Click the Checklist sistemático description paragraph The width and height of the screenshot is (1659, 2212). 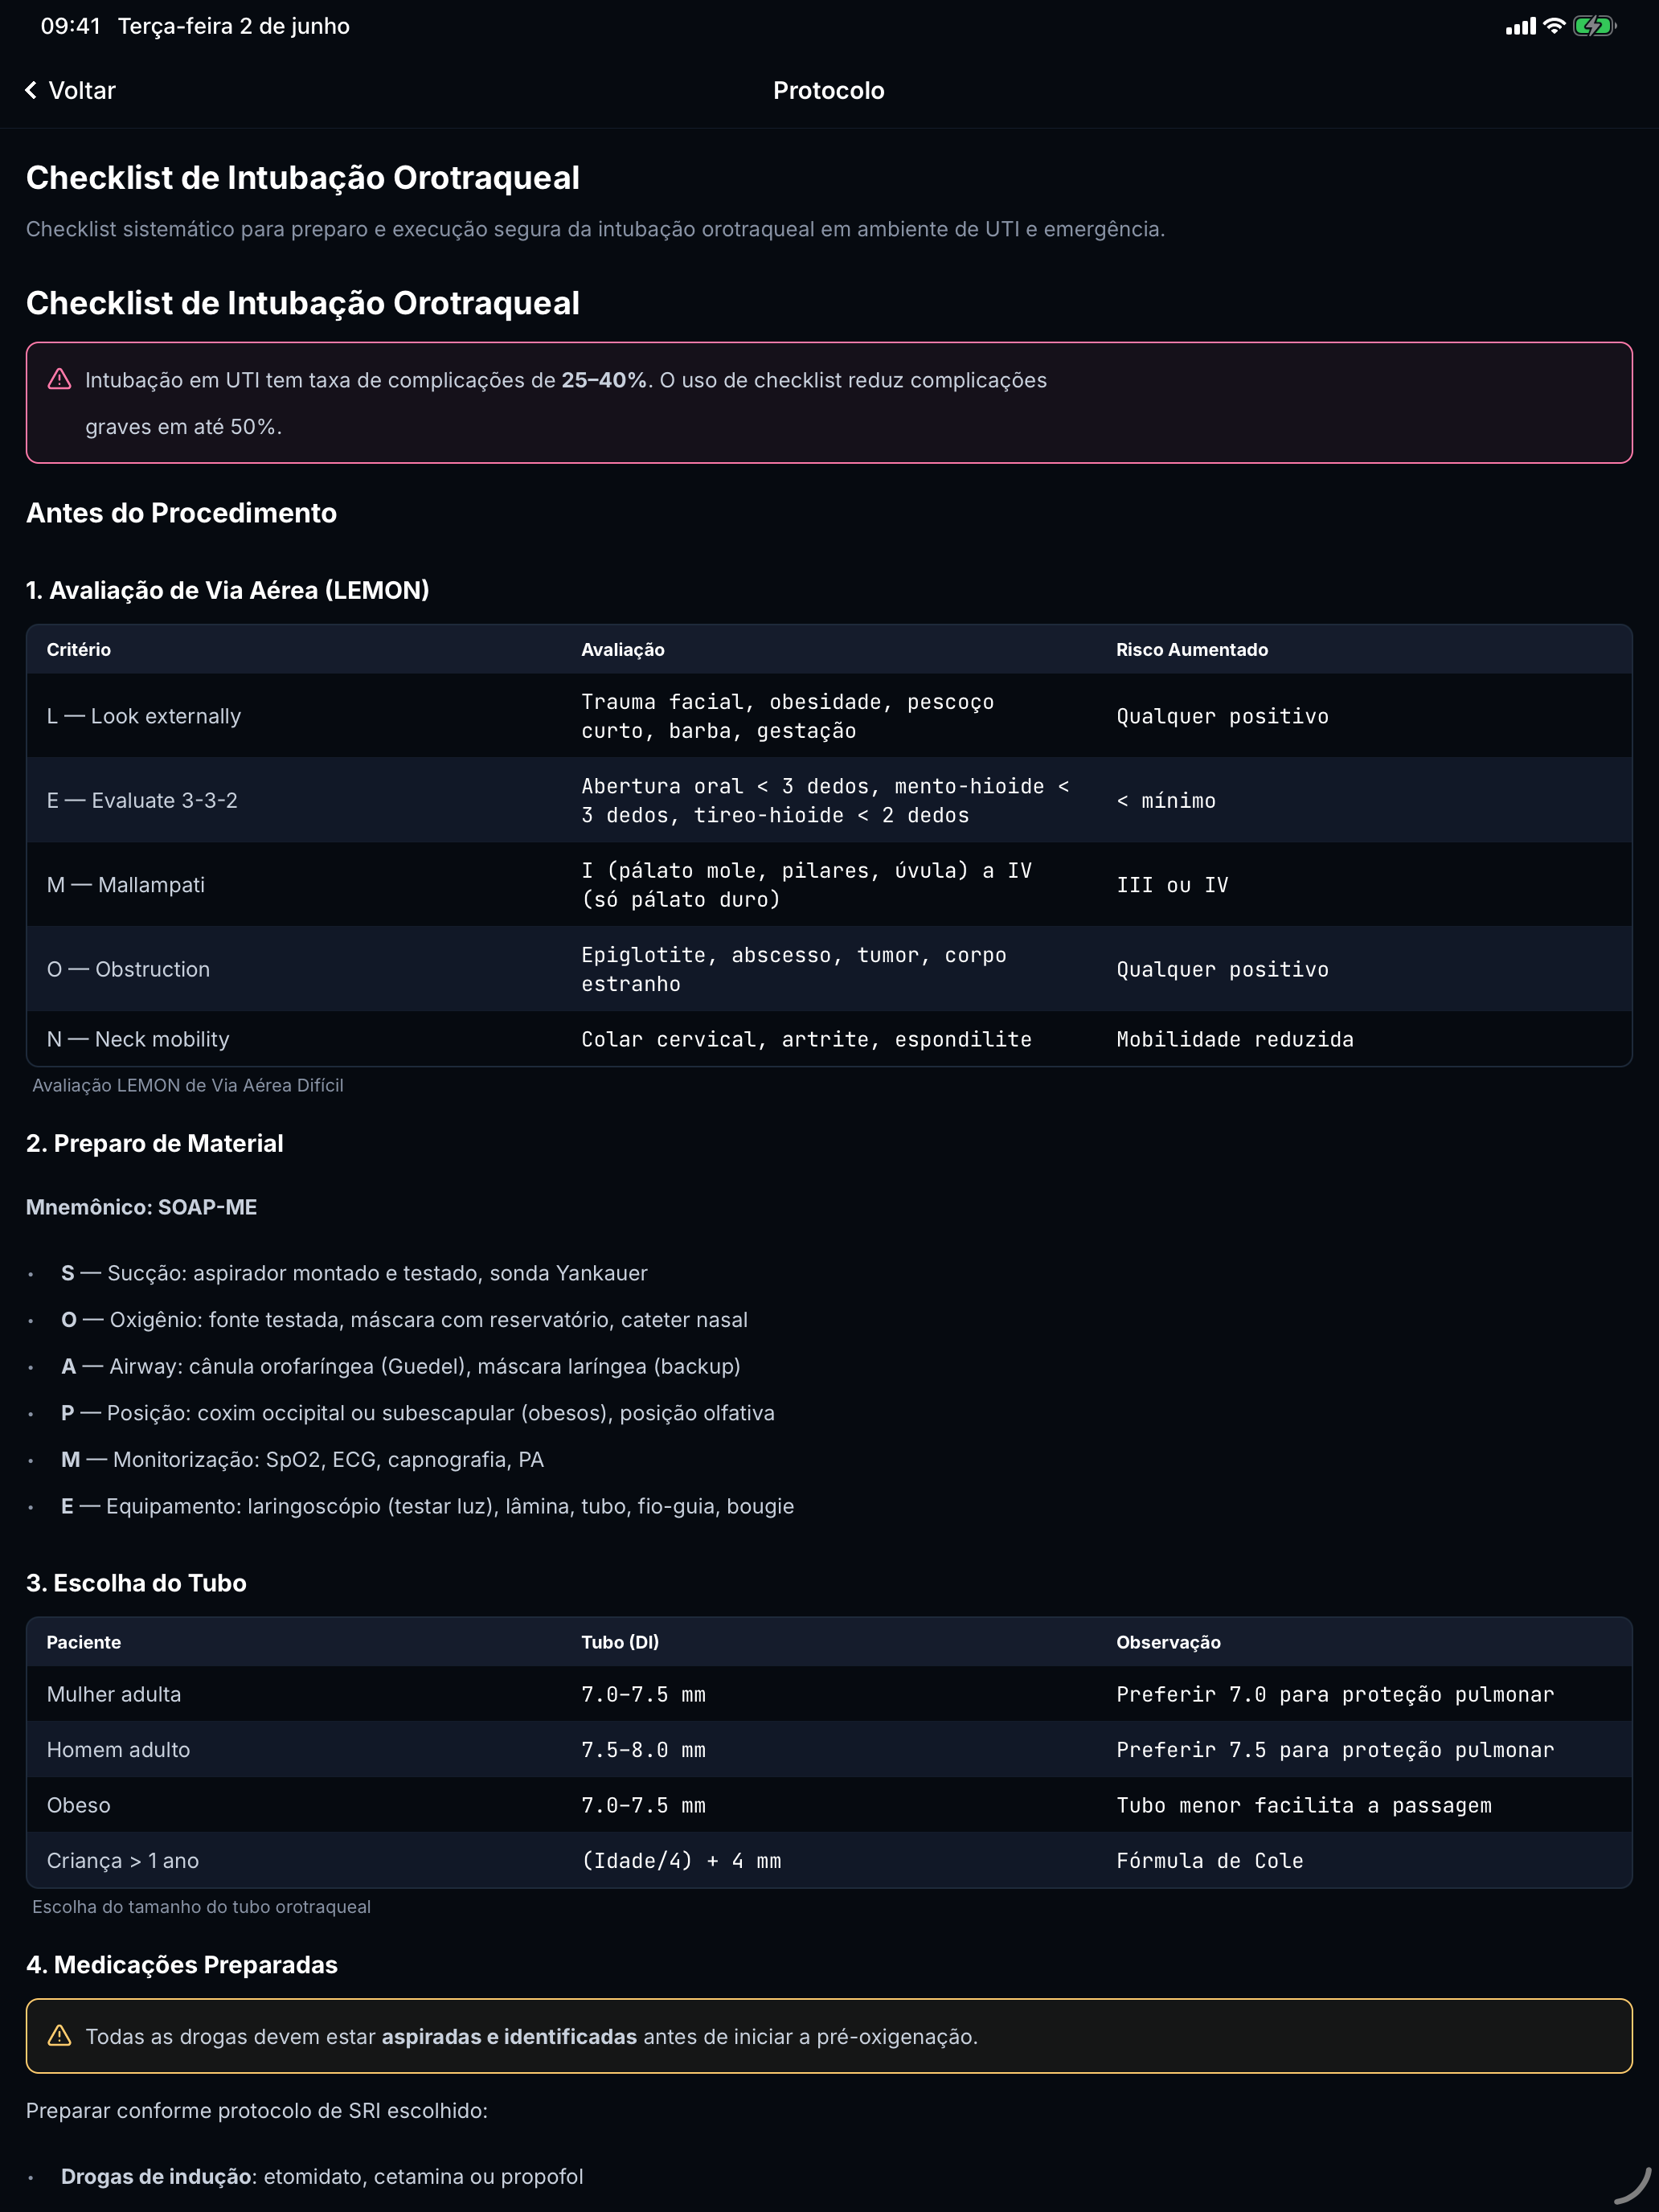coord(595,229)
